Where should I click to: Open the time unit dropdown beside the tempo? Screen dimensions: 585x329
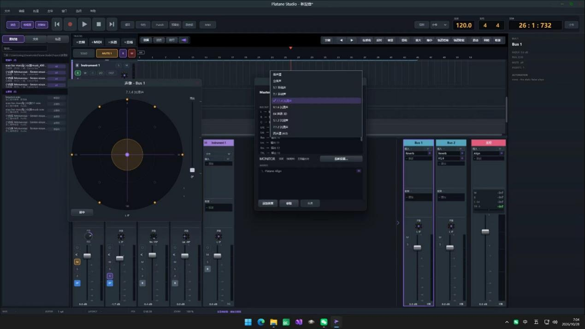click(x=439, y=25)
